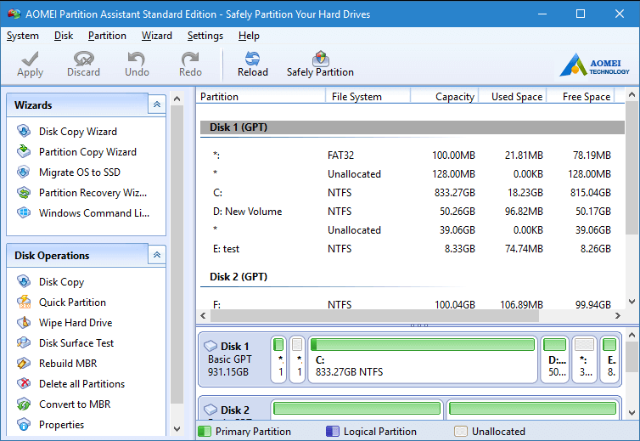This screenshot has width=640, height=441.
Task: Click the Wipe Hard Drive icon
Action: 24,323
